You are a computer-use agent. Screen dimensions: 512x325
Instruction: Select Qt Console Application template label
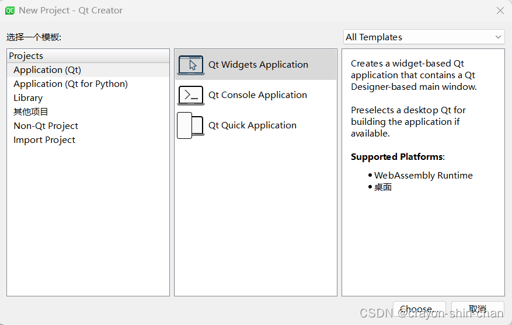point(257,95)
